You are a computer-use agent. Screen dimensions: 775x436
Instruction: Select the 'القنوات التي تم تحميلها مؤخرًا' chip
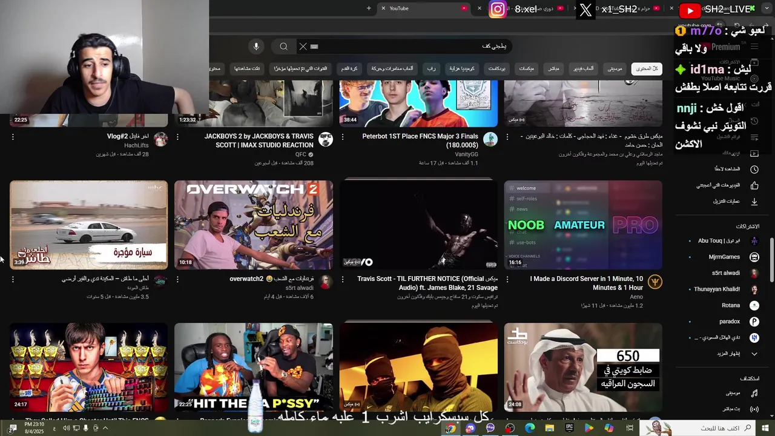300,68
